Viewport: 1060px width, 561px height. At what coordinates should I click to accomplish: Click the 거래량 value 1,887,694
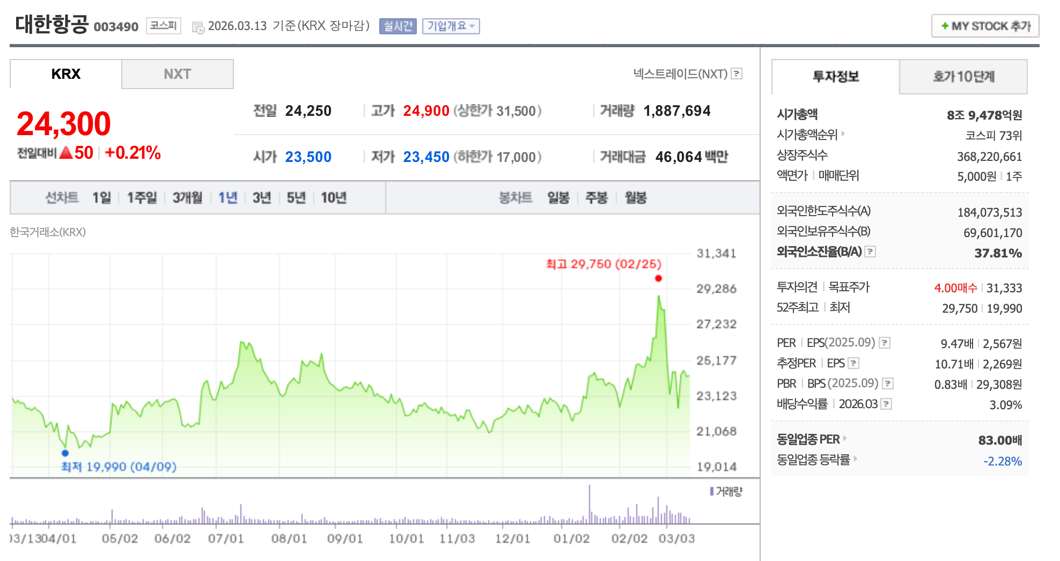tap(677, 111)
